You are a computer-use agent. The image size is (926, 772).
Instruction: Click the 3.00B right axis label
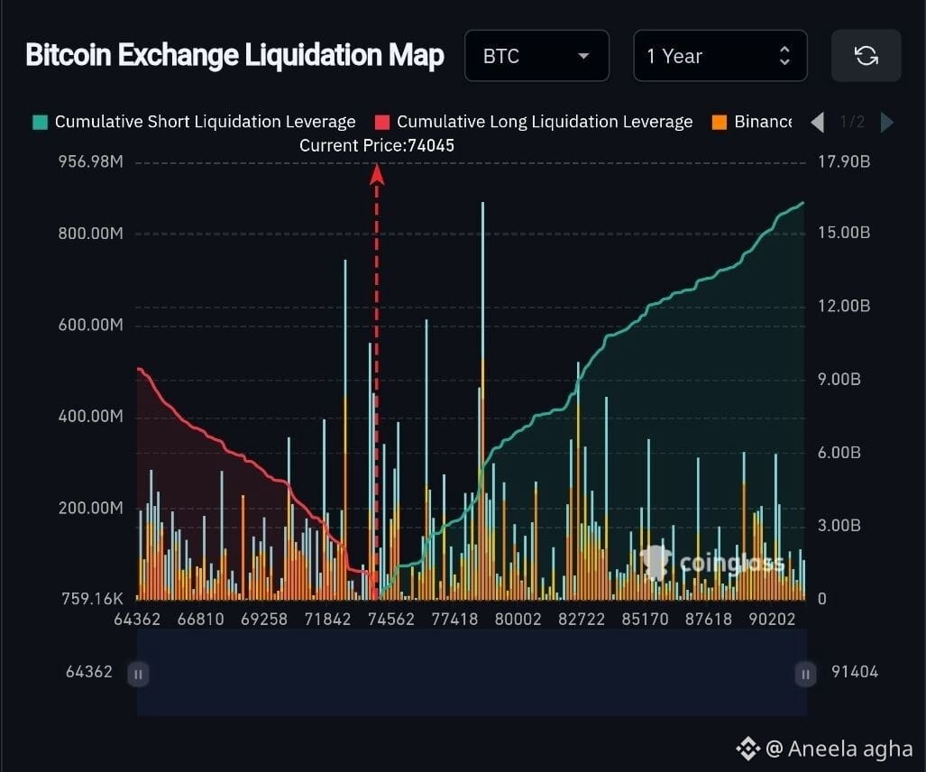(839, 525)
